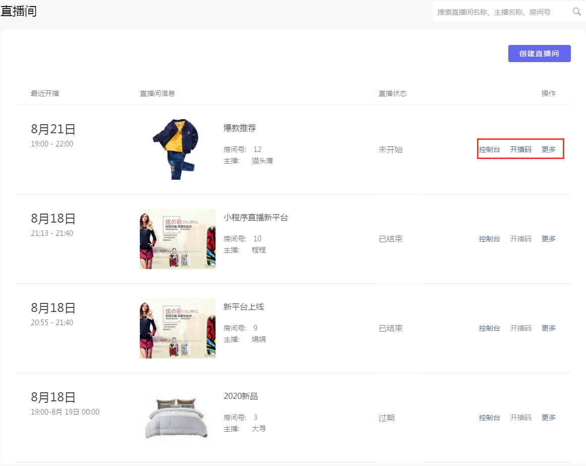Click the room title 小程序直播新平台
This screenshot has height=466, width=586.
[x=256, y=218]
